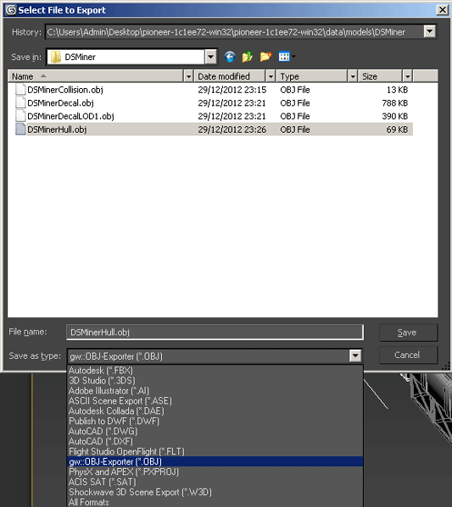Choose Autodesk Collada (*.DAE) format

116,411
